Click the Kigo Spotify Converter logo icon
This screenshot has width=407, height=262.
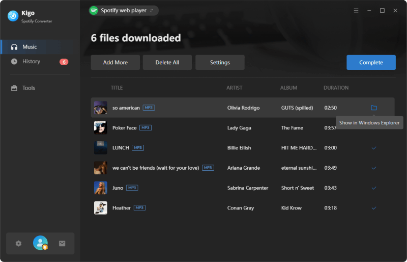(13, 16)
